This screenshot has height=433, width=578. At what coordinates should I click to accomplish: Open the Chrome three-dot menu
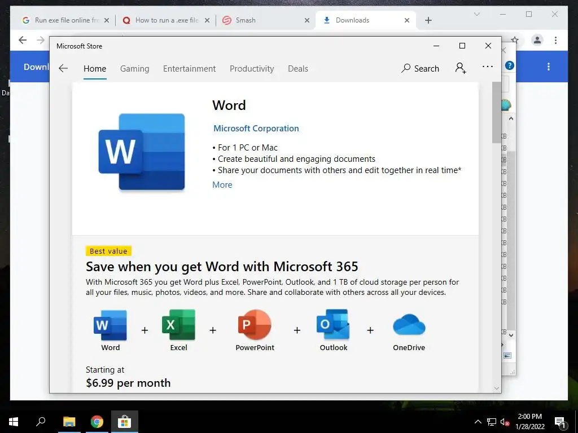point(555,40)
